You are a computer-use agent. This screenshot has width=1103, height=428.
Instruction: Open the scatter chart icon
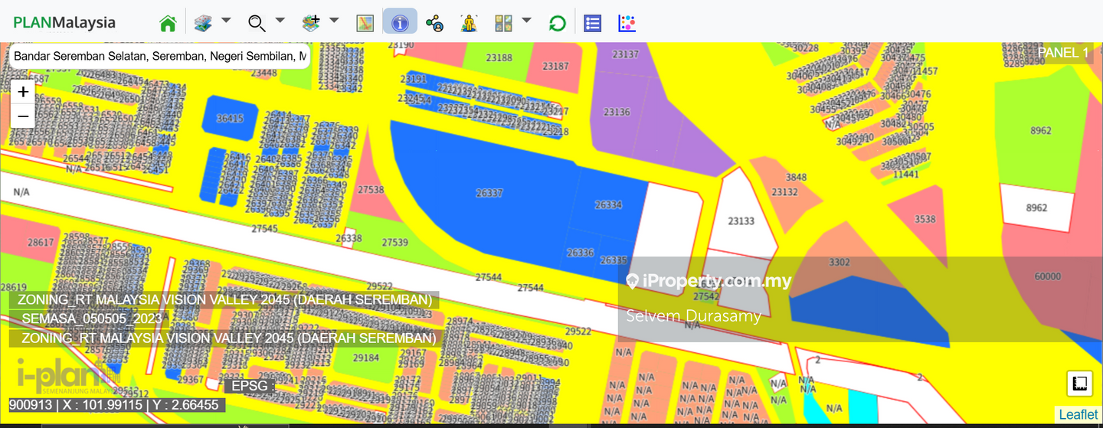[627, 23]
